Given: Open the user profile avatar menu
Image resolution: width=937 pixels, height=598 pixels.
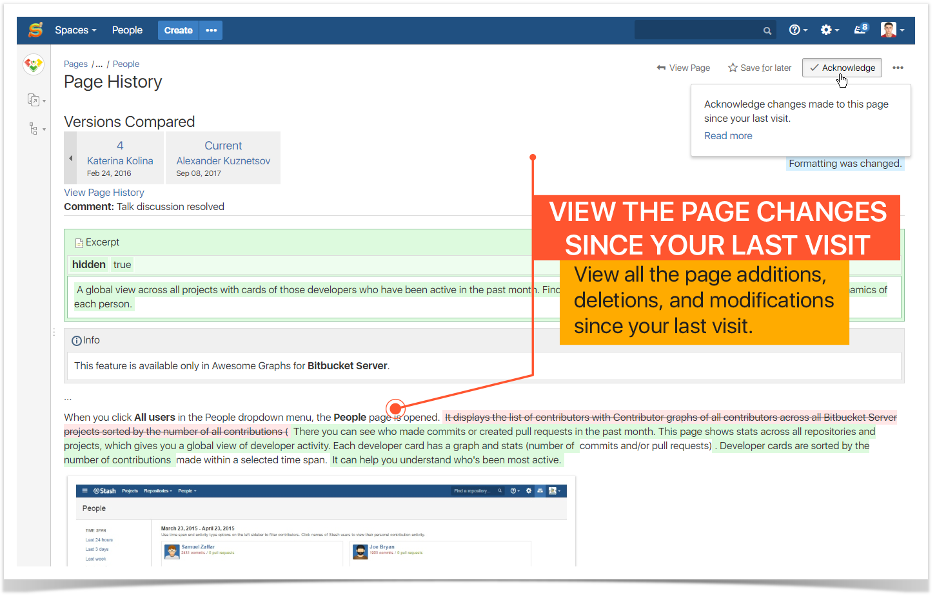Looking at the screenshot, I should [893, 30].
